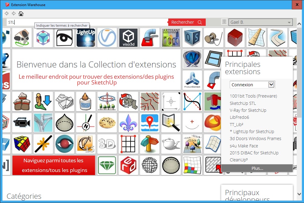Open LightUp for SketchUp link
Image resolution: width=304 pixels, height=203 pixels.
[252, 132]
